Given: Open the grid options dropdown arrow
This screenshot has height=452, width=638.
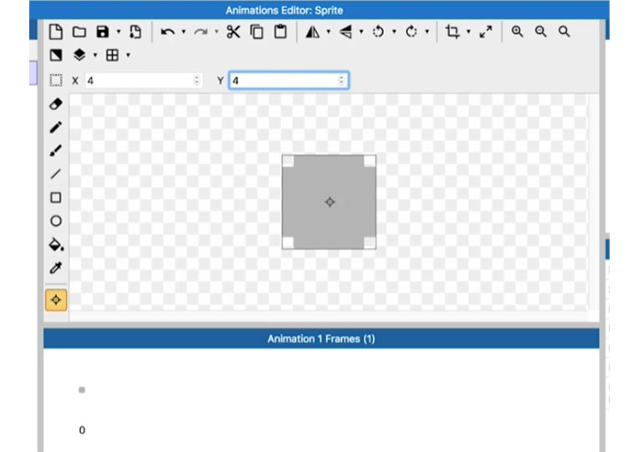Looking at the screenshot, I should 128,55.
